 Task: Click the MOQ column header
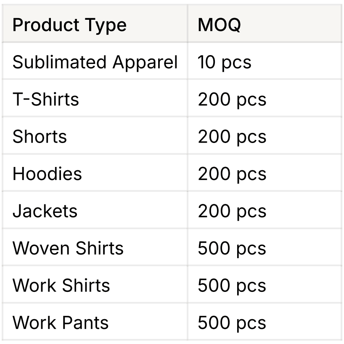(x=219, y=25)
